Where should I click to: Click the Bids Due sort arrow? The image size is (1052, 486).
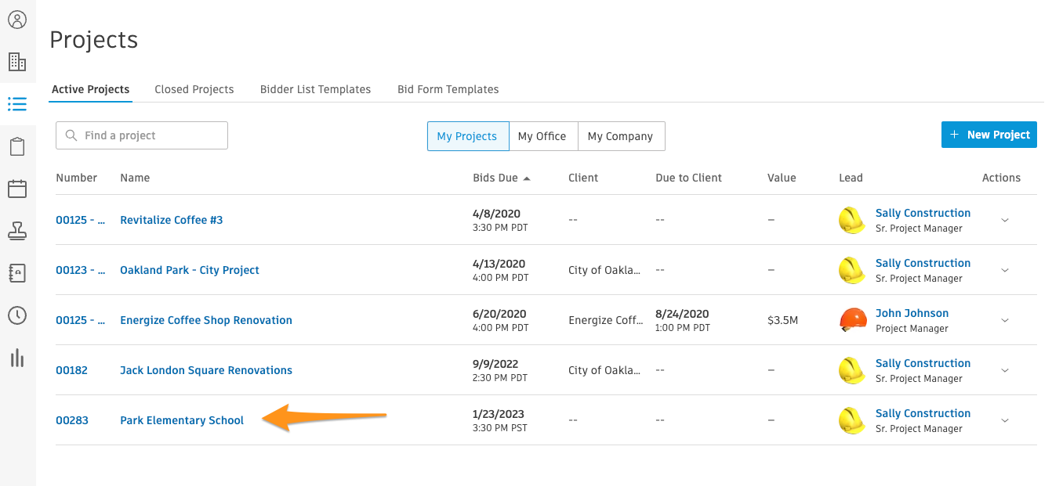[527, 178]
